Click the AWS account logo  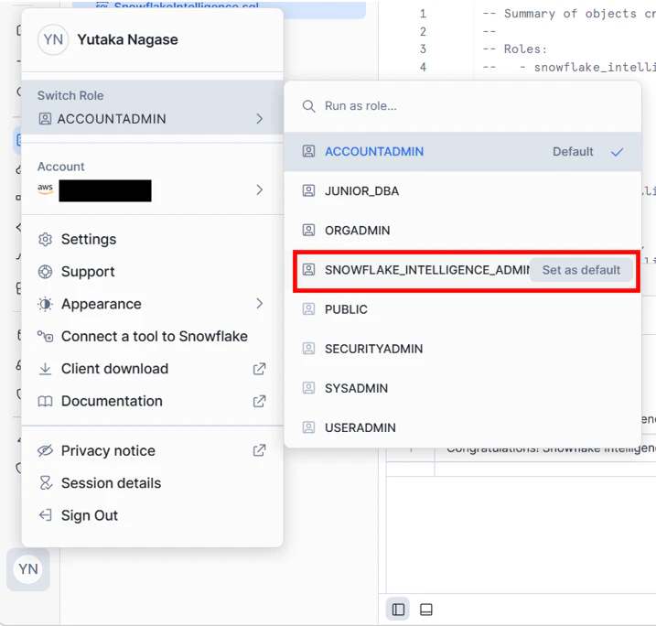pyautogui.click(x=45, y=189)
